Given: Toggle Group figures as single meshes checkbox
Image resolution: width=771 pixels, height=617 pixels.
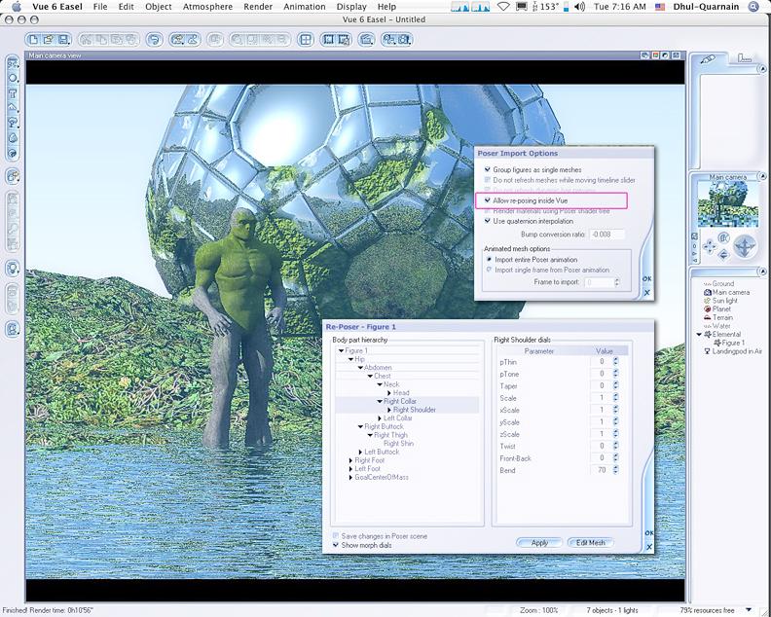Looking at the screenshot, I should tap(488, 169).
